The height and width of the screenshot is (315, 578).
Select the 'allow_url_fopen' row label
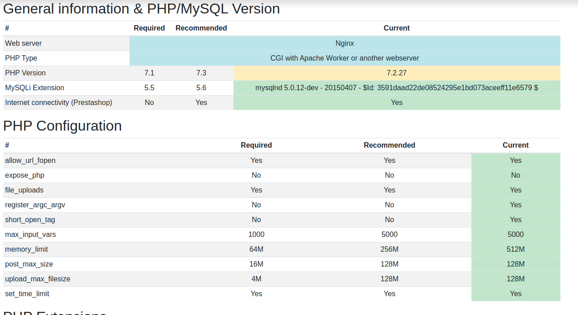[x=30, y=161]
